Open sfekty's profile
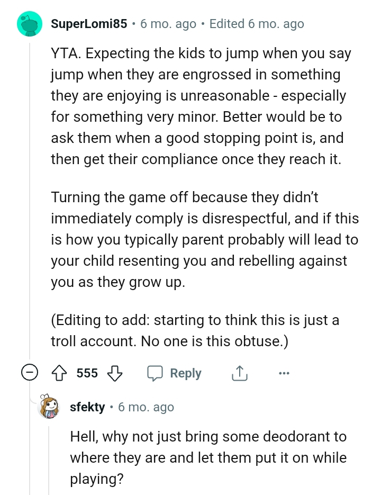The image size is (381, 495). [x=87, y=407]
